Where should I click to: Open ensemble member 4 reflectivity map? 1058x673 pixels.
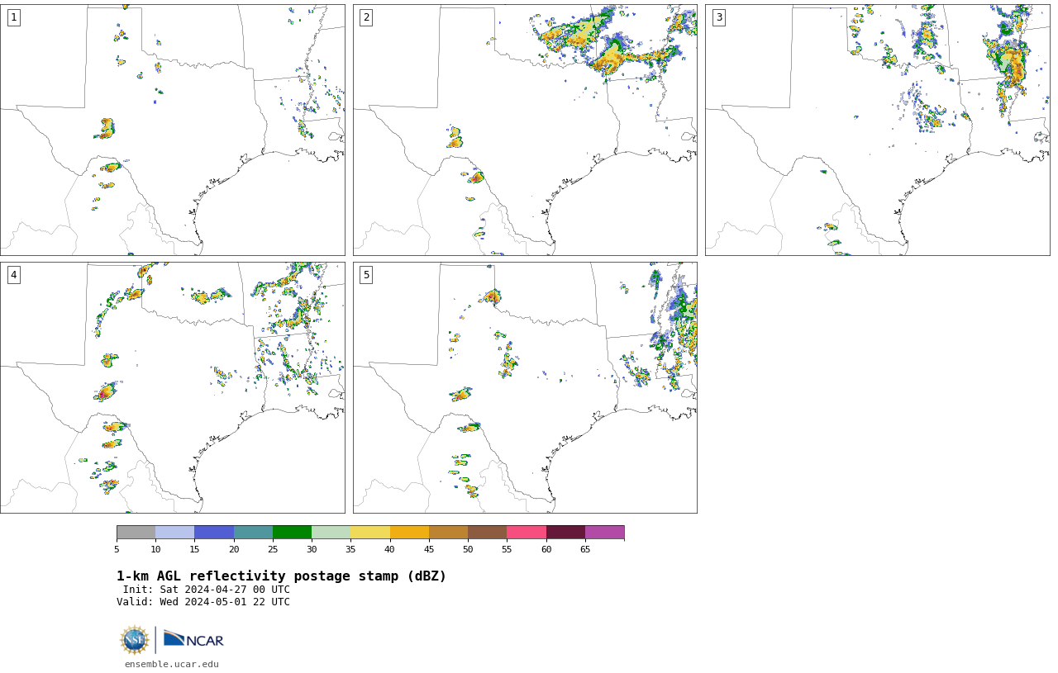click(172, 387)
